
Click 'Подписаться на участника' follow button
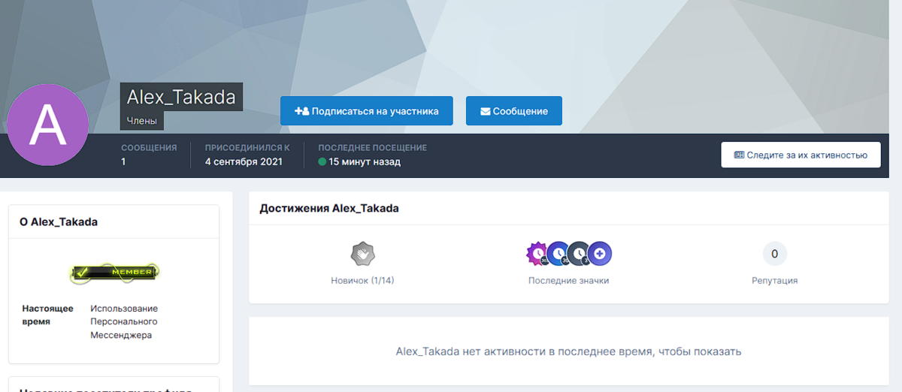(366, 111)
